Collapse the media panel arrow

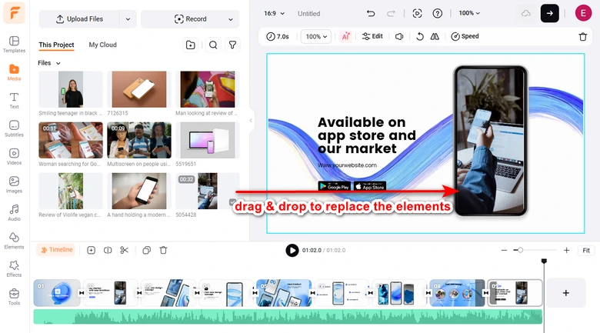pos(251,121)
